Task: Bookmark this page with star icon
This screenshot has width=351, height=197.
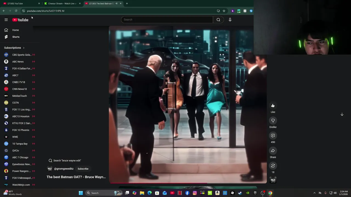Action: pyautogui.click(x=224, y=11)
